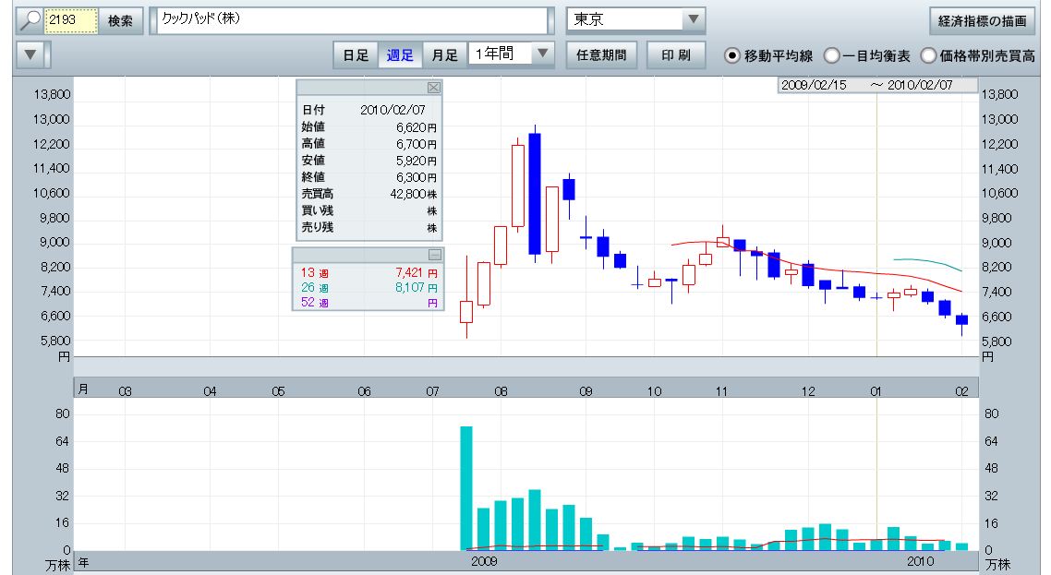Switch to 日足 daily chart
This screenshot has width=1051, height=575.
(356, 54)
